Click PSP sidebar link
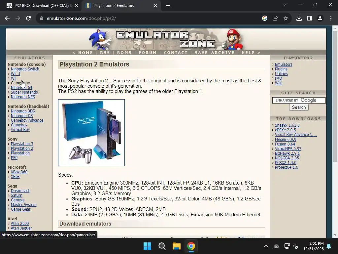This screenshot has width=338, height=254. (14, 158)
